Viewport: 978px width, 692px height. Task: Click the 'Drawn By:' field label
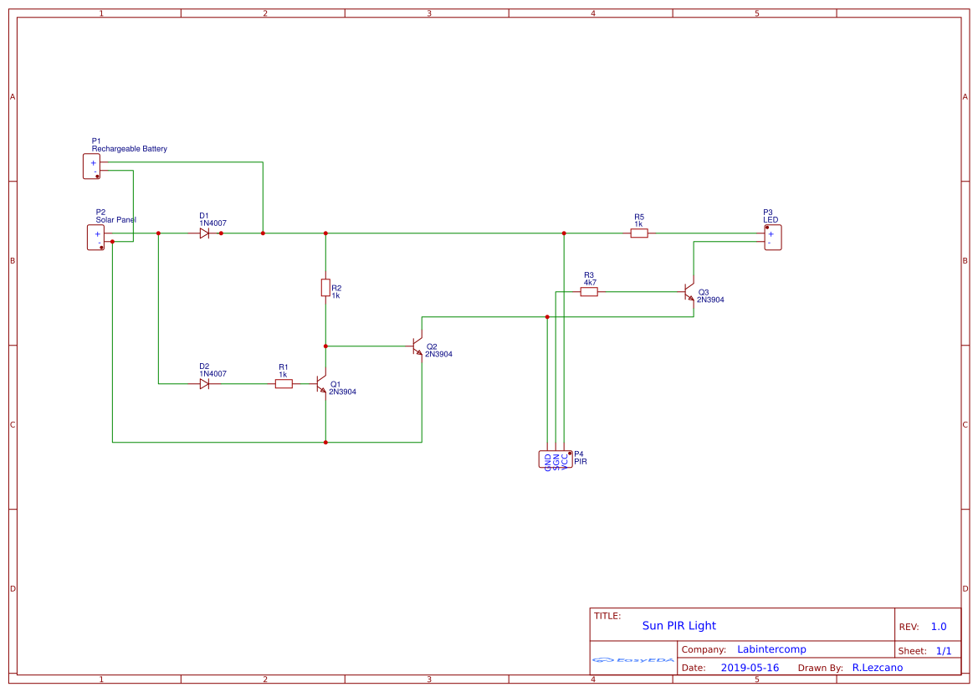coord(820,668)
